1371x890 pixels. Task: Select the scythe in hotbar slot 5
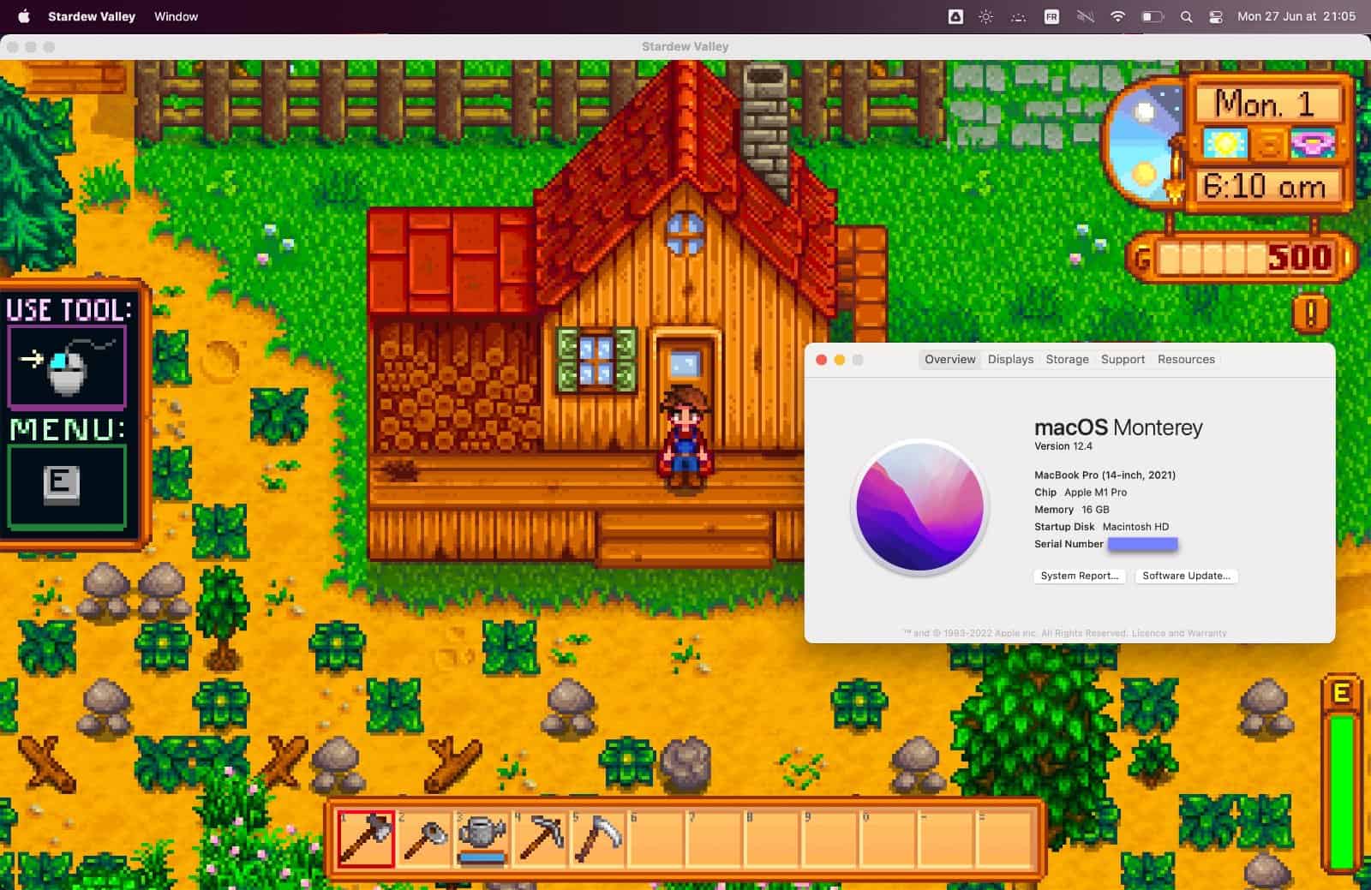(599, 839)
